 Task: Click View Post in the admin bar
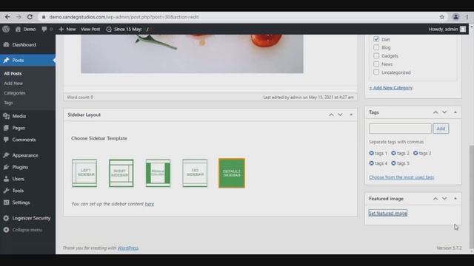[x=90, y=30]
